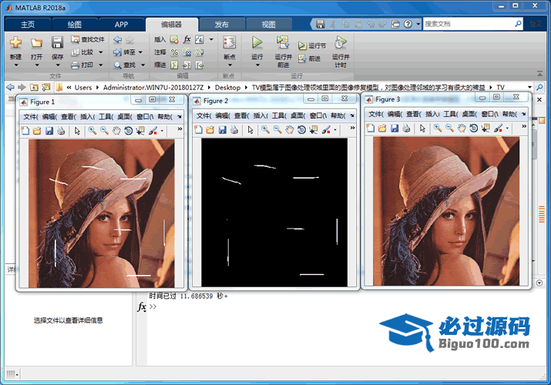Screen dimensions: 551x385
Task: Click the edit plot arrow in Figure 2
Action: [x=250, y=130]
